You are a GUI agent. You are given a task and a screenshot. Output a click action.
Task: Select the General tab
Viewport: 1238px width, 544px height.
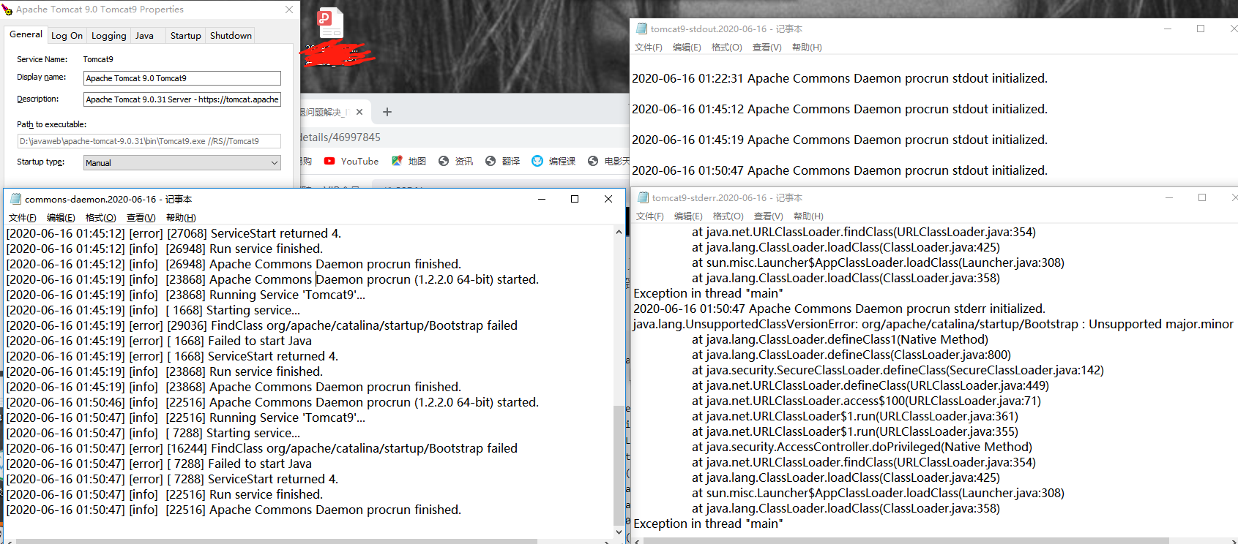point(26,34)
